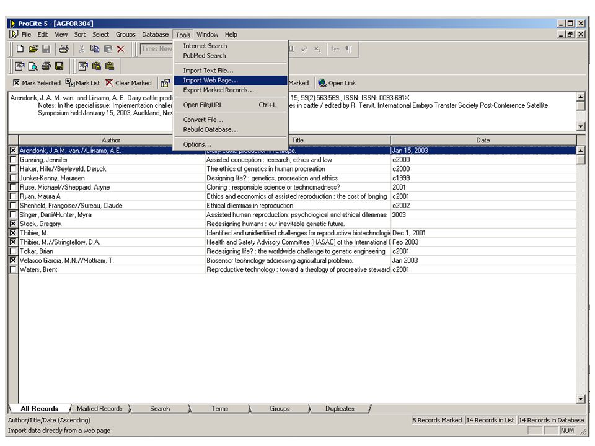Select Export Marked Records menu entry
This screenshot has height=446, width=595.
pos(231,90)
